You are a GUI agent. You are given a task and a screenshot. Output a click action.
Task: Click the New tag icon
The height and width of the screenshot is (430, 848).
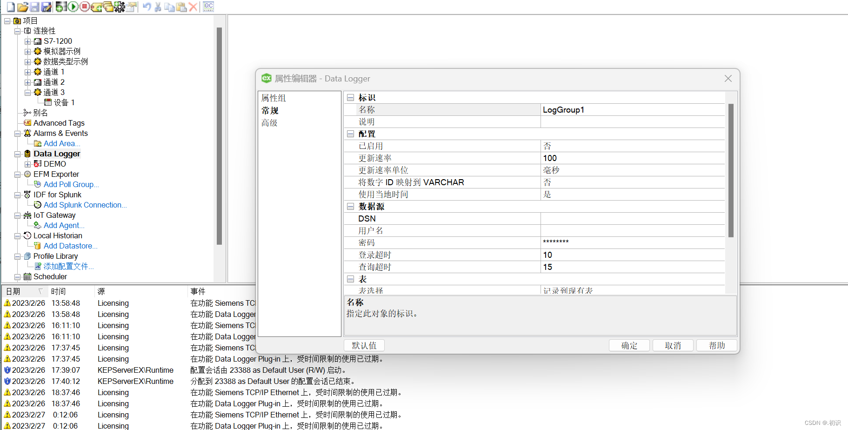(96, 7)
